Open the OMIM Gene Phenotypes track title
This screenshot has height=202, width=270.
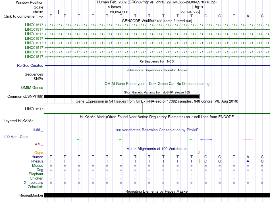pos(157,84)
